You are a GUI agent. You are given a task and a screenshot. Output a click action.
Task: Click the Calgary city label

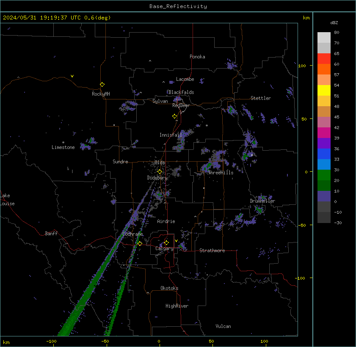[164, 248]
